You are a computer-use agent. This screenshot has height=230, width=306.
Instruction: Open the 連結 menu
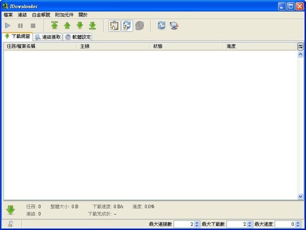[22, 15]
